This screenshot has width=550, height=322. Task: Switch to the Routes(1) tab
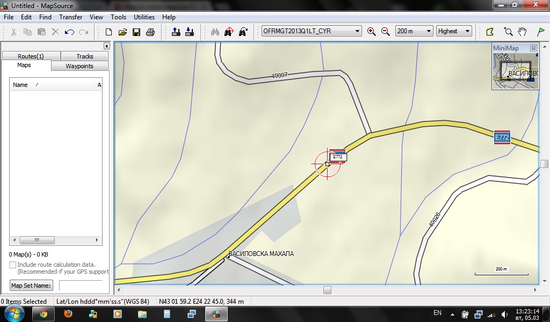click(x=31, y=56)
